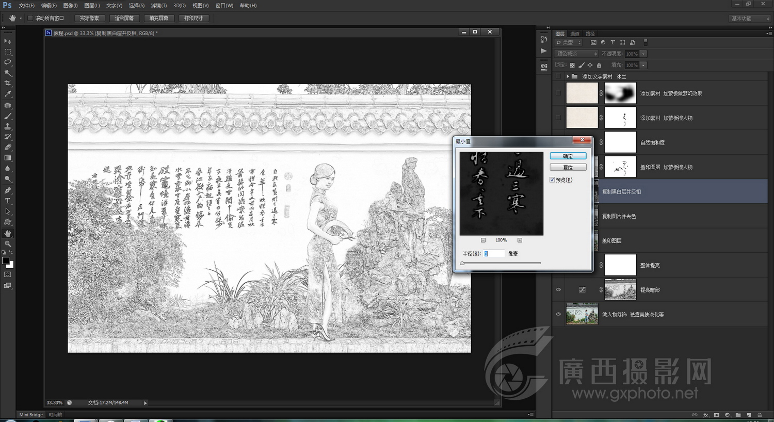Filter layers by pixel layer icon
This screenshot has height=422, width=774.
pyautogui.click(x=593, y=42)
